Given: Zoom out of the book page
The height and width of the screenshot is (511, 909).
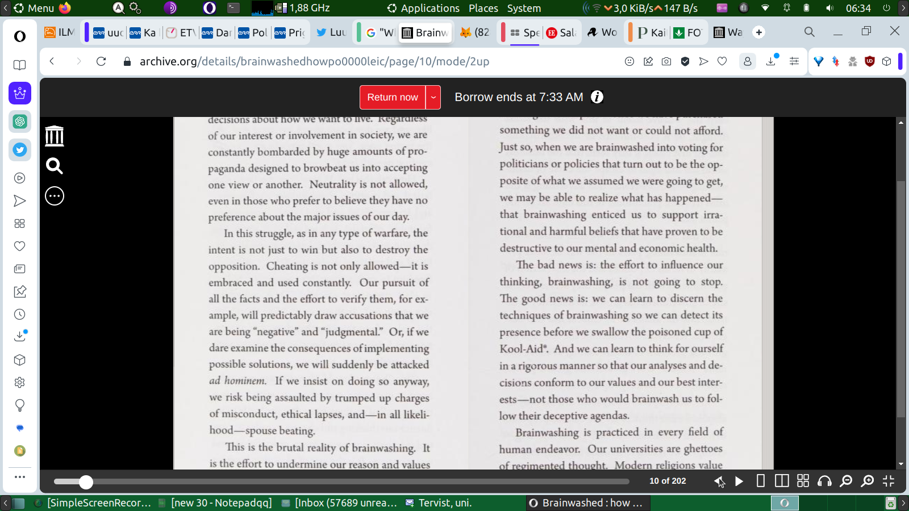Looking at the screenshot, I should click(x=846, y=481).
